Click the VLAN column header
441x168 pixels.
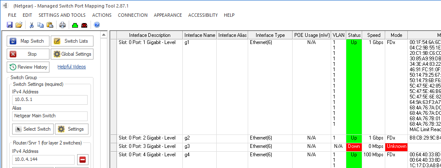(338, 35)
